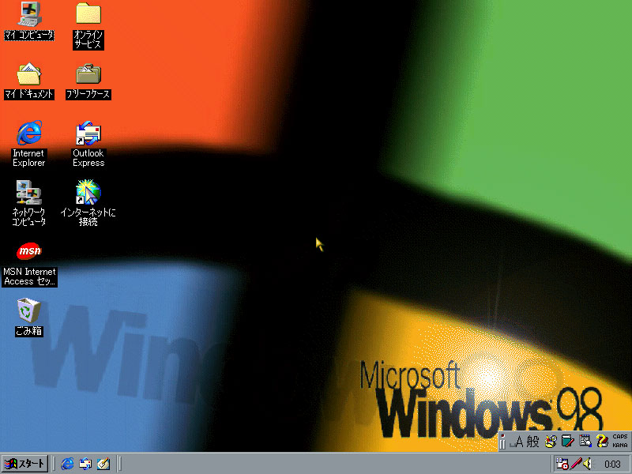Image resolution: width=632 pixels, height=474 pixels.
Task: Open the IME help question mark icon
Action: click(x=602, y=442)
